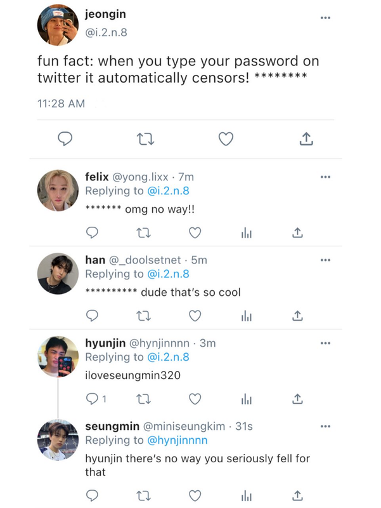View analytics on han's reply
Viewport: 381px width, 508px height.
(247, 316)
